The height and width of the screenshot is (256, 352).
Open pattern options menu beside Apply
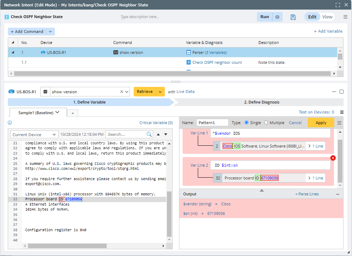[x=339, y=123]
